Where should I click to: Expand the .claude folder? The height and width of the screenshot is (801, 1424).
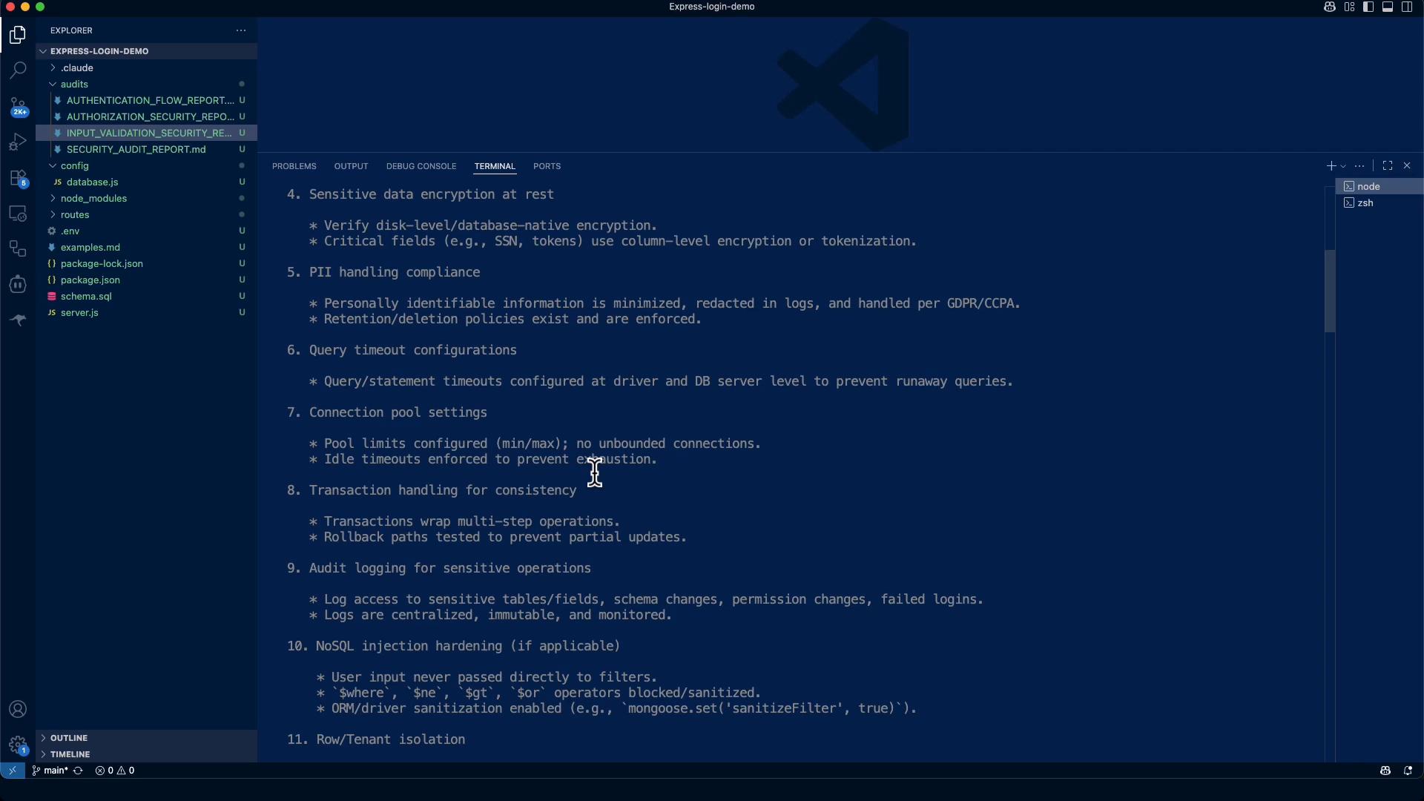[x=147, y=67]
